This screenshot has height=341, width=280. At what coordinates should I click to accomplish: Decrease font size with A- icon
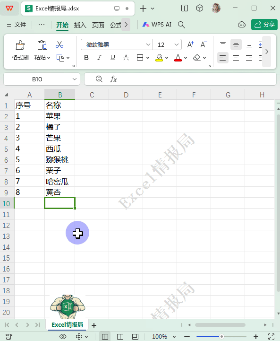pos(204,44)
